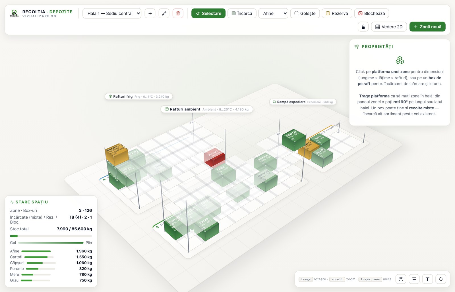Screen dimensions: 455x292
Task: Click the reset rotation arrow icon
Action: [x=441, y=279]
